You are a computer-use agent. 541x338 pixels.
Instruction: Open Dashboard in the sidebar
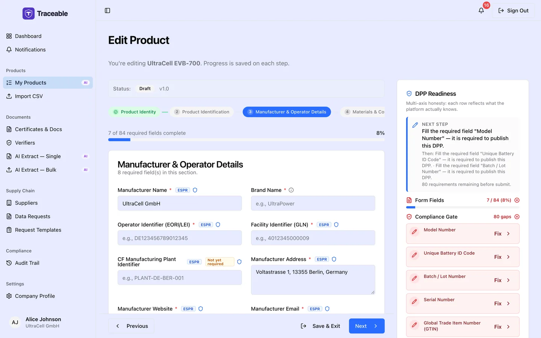[x=48, y=36]
